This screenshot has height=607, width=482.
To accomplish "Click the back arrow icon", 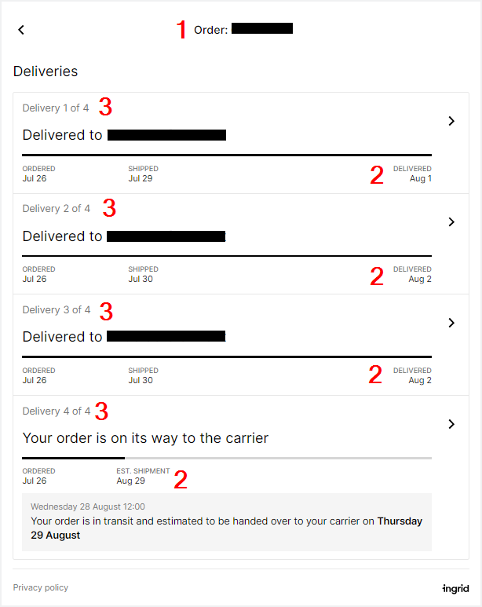I will point(21,30).
